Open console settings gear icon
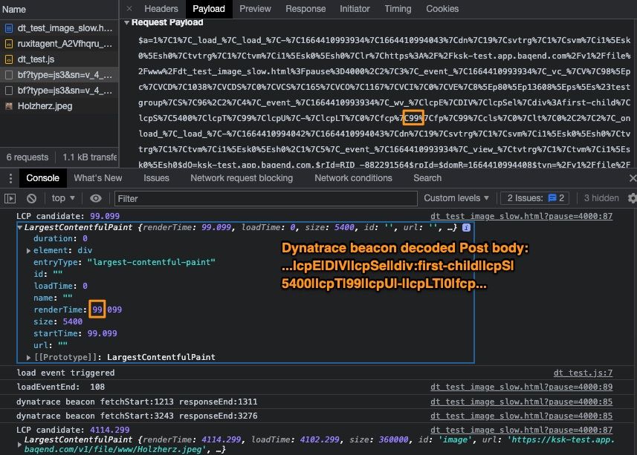Screen dimensions: 637x455 pos(632,198)
